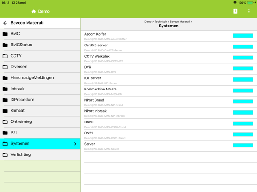Open the Server entry name
This screenshot has width=257, height=192.
[x=89, y=144]
